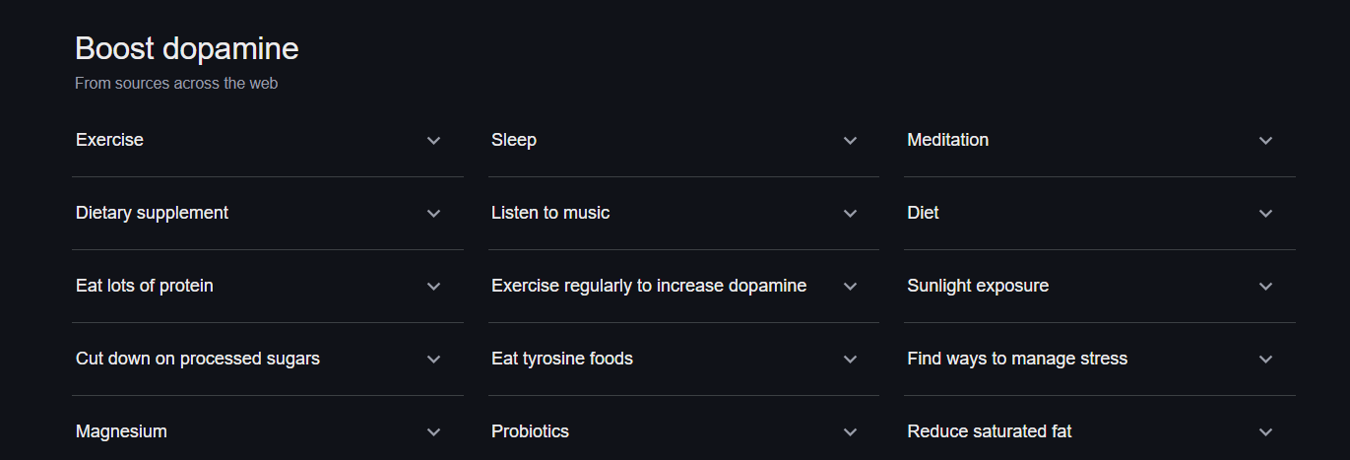Click the Dietary supplement chevron icon
The image size is (1350, 460).
click(x=433, y=214)
